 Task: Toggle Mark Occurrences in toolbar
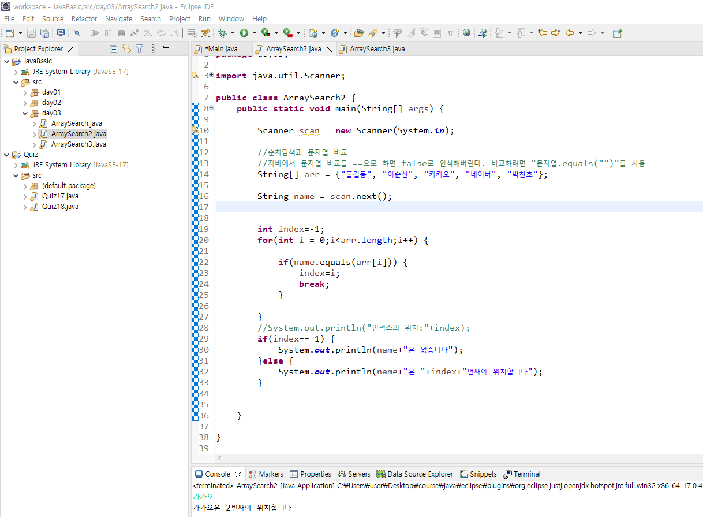click(410, 33)
